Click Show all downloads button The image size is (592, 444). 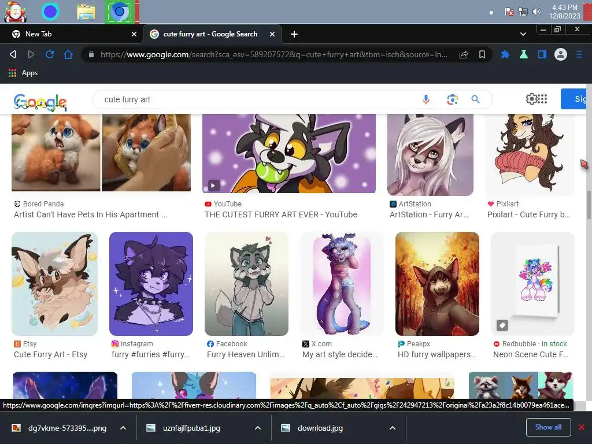(548, 427)
